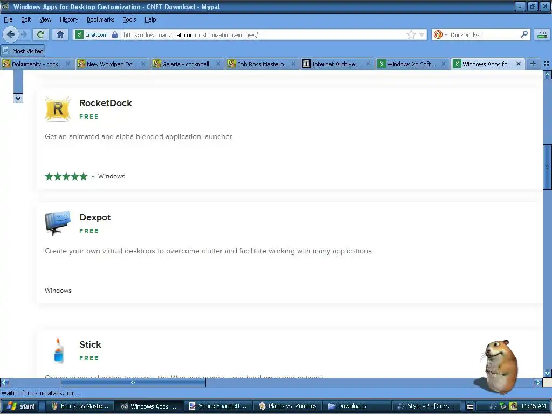Image resolution: width=552 pixels, height=414 pixels.
Task: Click the horizontal scrollbar thumb
Action: click(x=134, y=382)
